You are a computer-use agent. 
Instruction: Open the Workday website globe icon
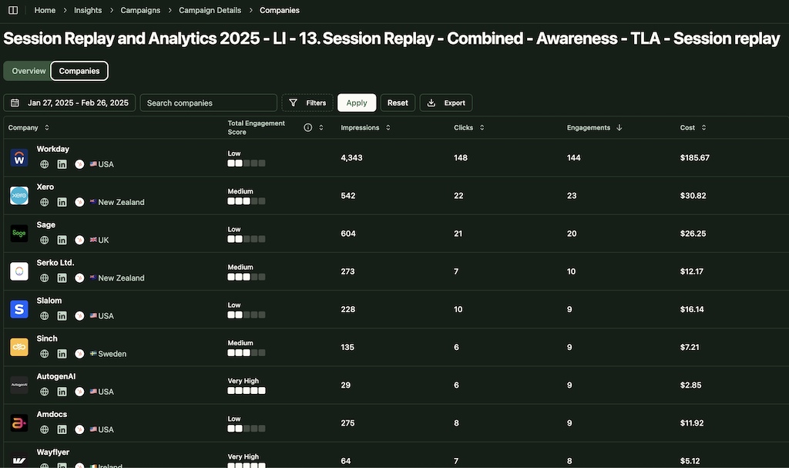point(44,163)
